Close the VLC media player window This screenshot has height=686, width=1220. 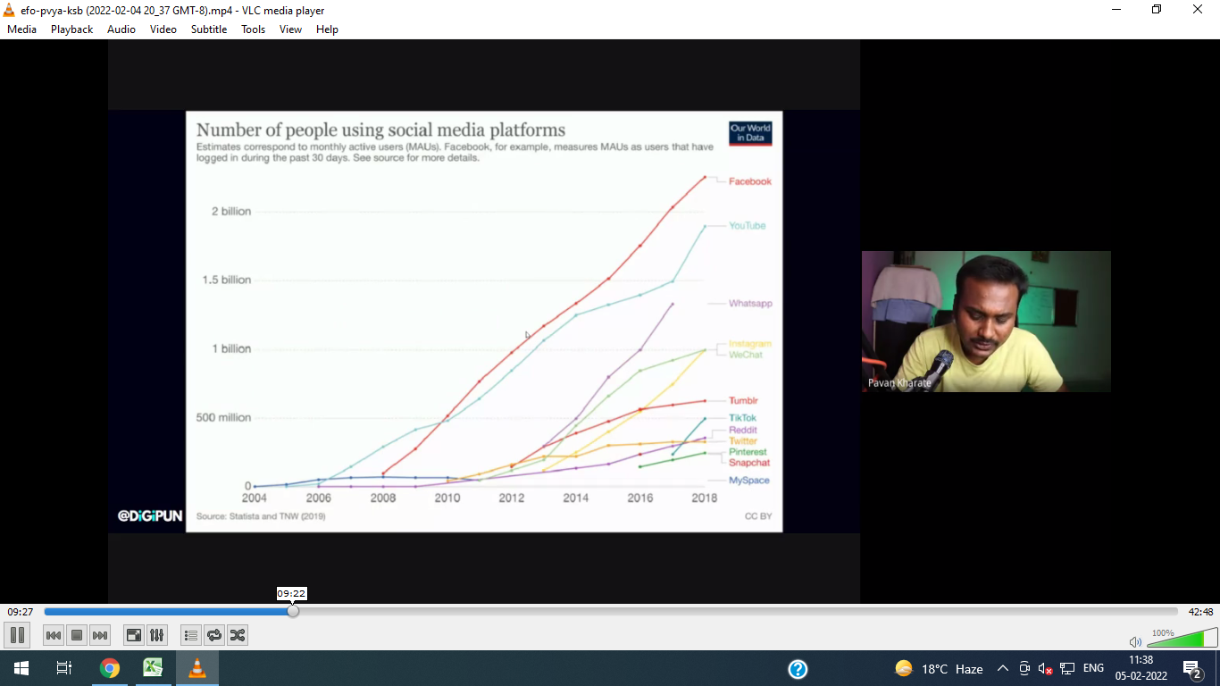click(1198, 10)
